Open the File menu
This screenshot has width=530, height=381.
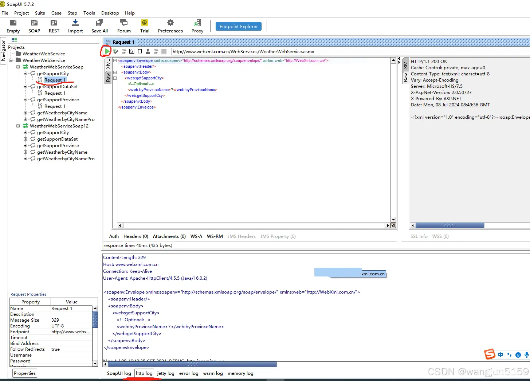[x=5, y=13]
